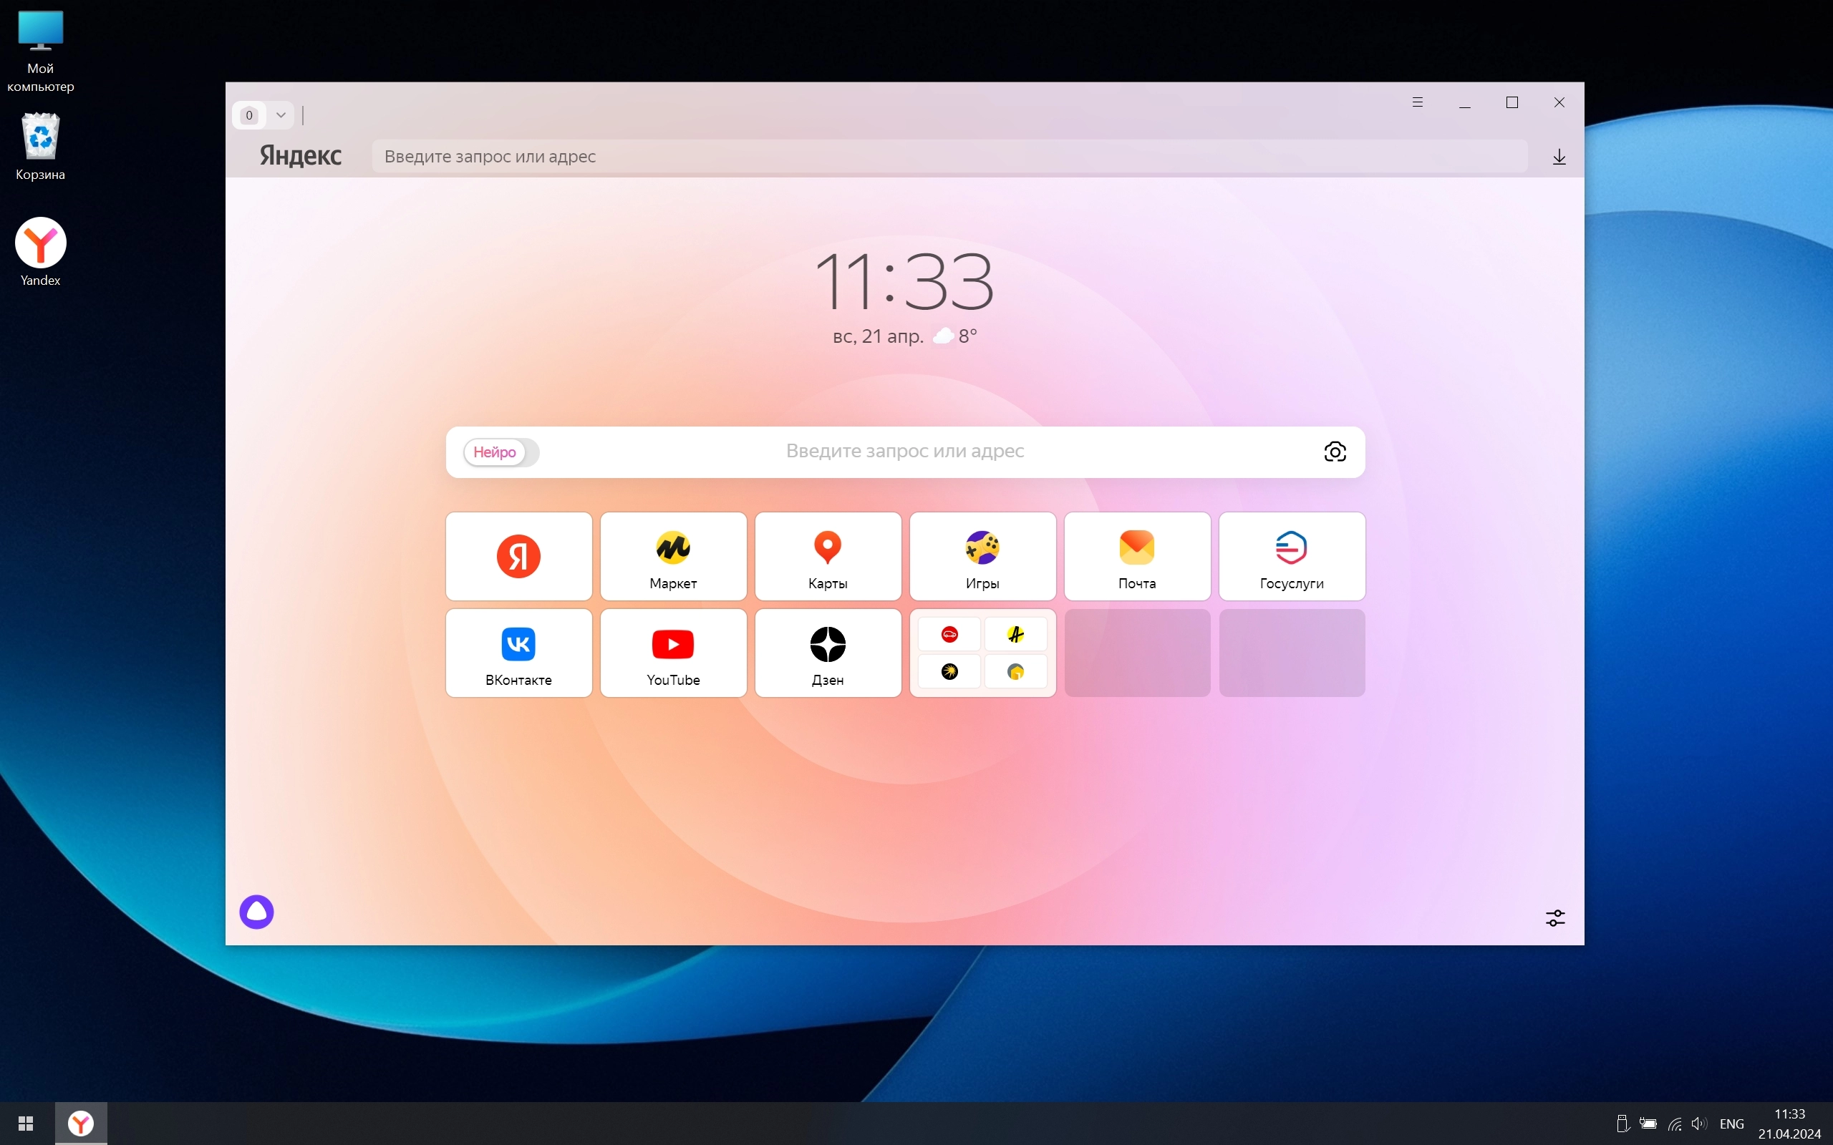
Task: Open Дзен content feed icon
Action: point(828,652)
